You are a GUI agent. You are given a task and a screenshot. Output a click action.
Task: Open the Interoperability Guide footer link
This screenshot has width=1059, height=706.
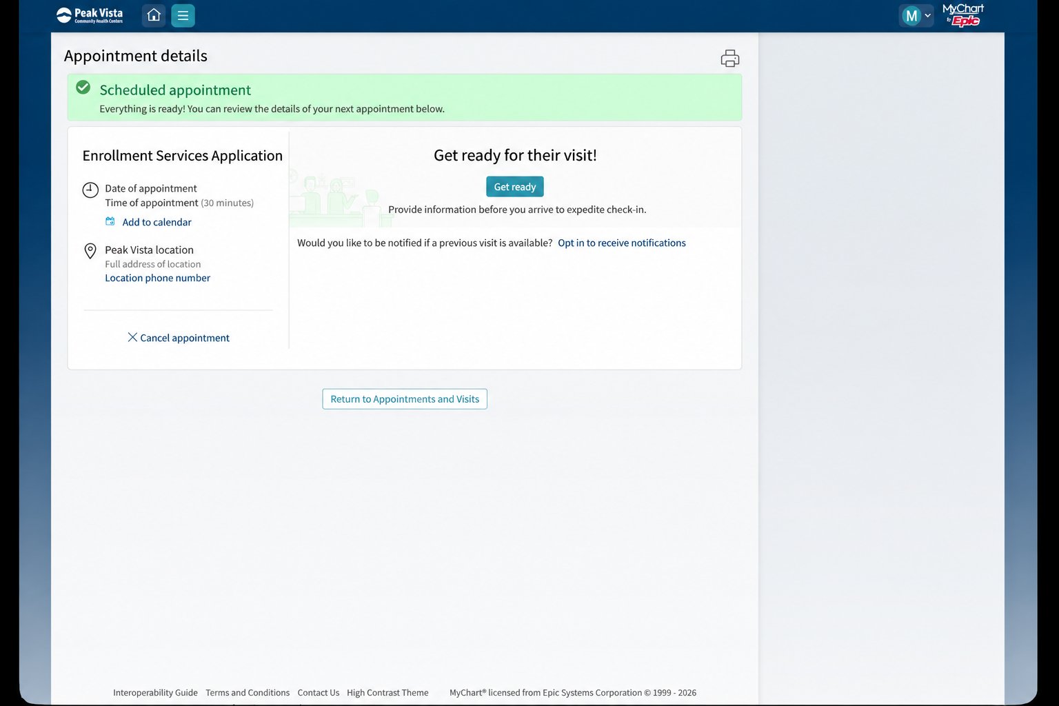[x=155, y=693]
